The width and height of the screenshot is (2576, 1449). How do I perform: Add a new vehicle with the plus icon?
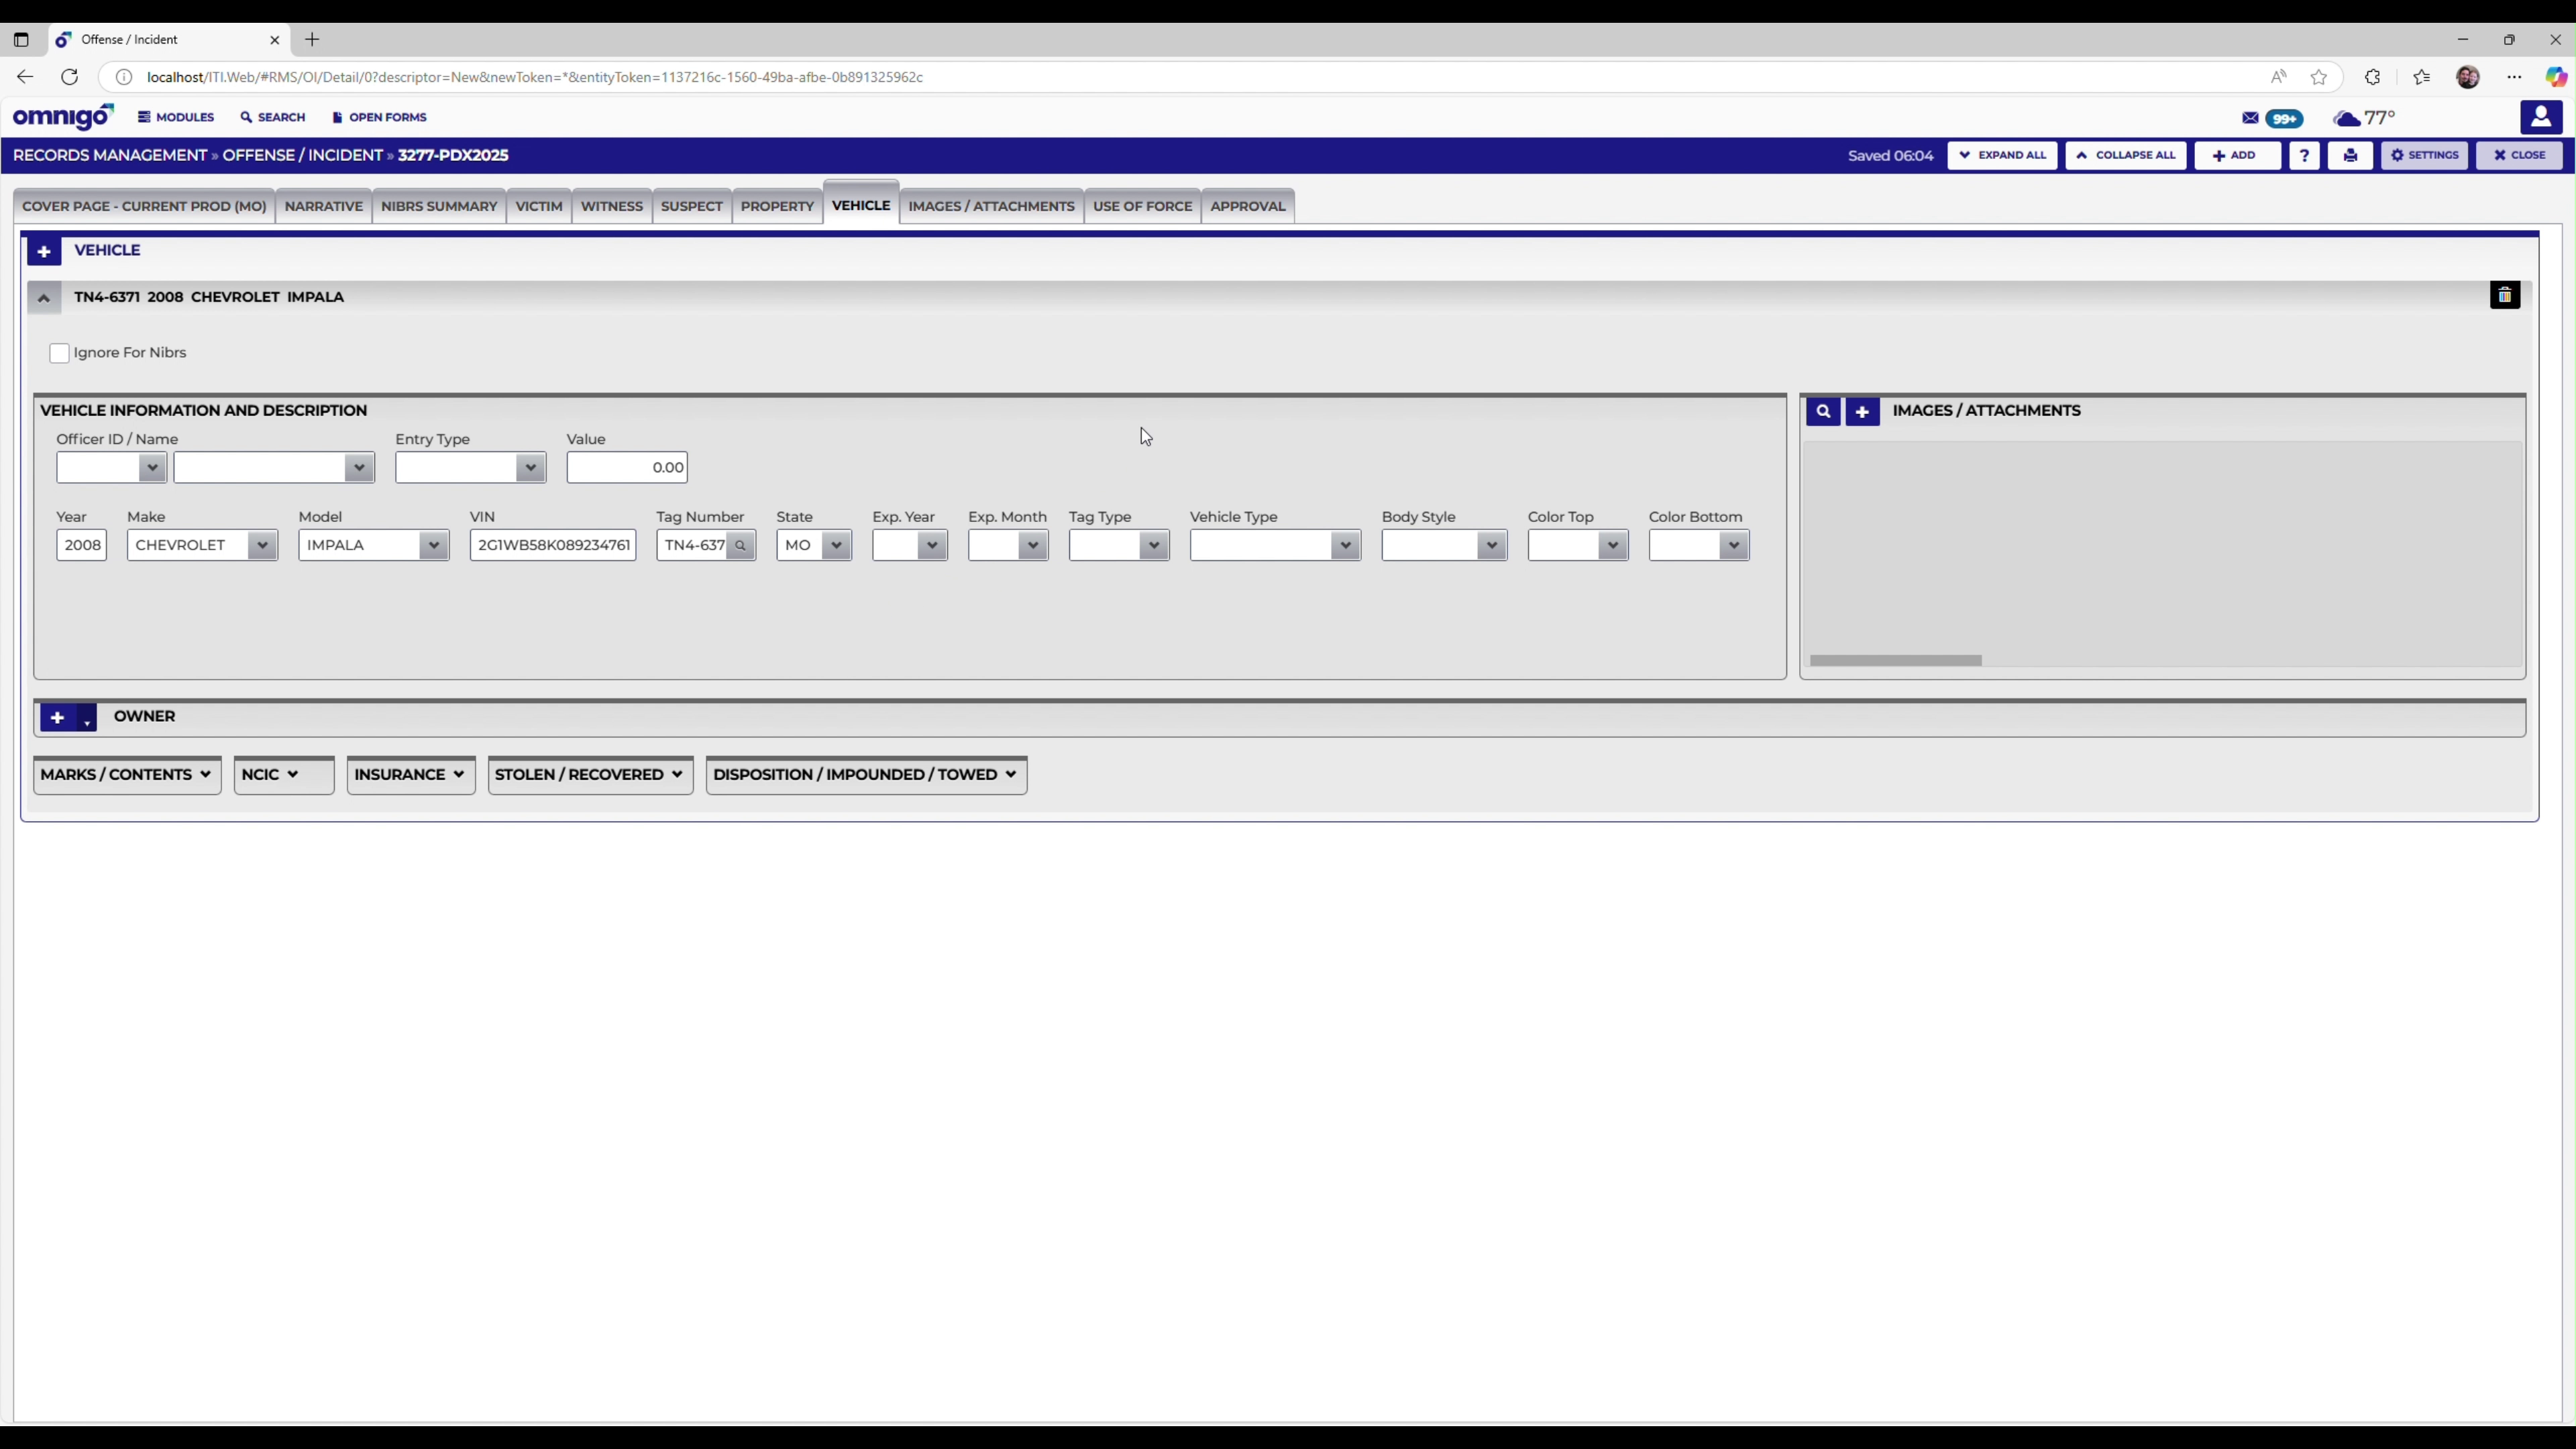(45, 250)
